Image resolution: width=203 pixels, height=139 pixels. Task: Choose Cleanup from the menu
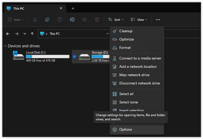[137, 31]
